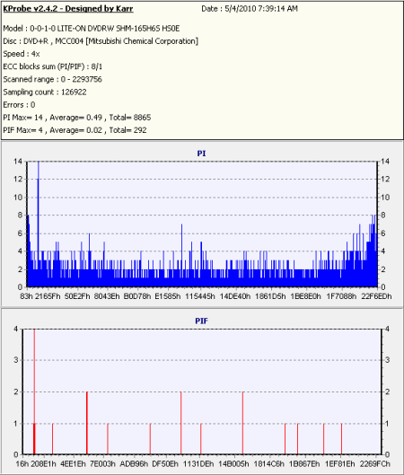Viewport: 404px width, 475px height.
Task: Click the Sampling count line
Action: [x=45, y=92]
